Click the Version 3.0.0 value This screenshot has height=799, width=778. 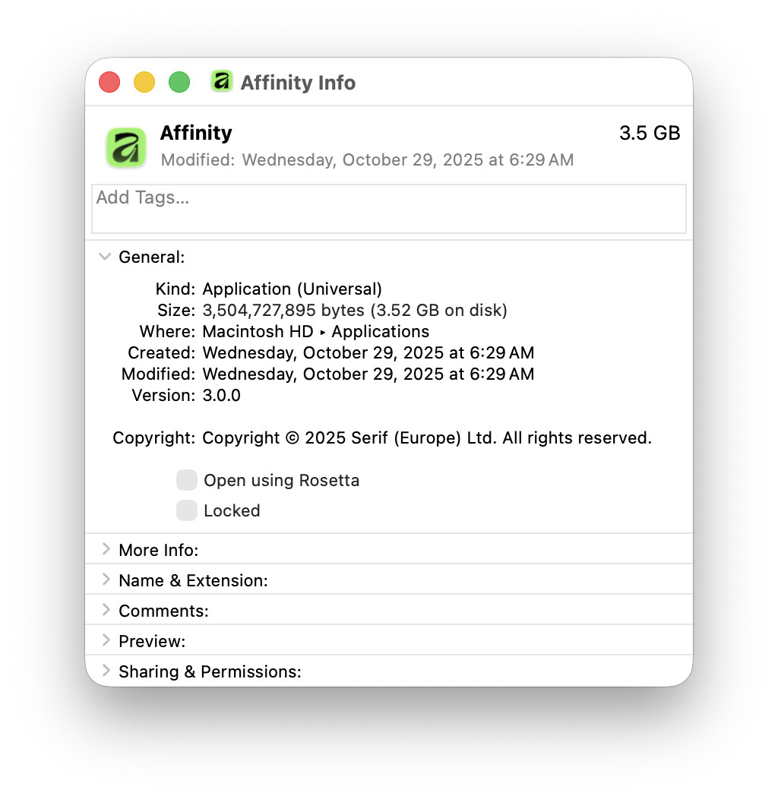[x=222, y=395]
